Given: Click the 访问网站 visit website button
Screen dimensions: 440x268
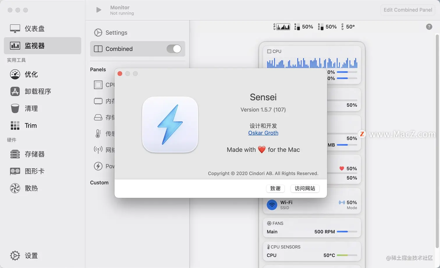Looking at the screenshot, I should coord(305,188).
